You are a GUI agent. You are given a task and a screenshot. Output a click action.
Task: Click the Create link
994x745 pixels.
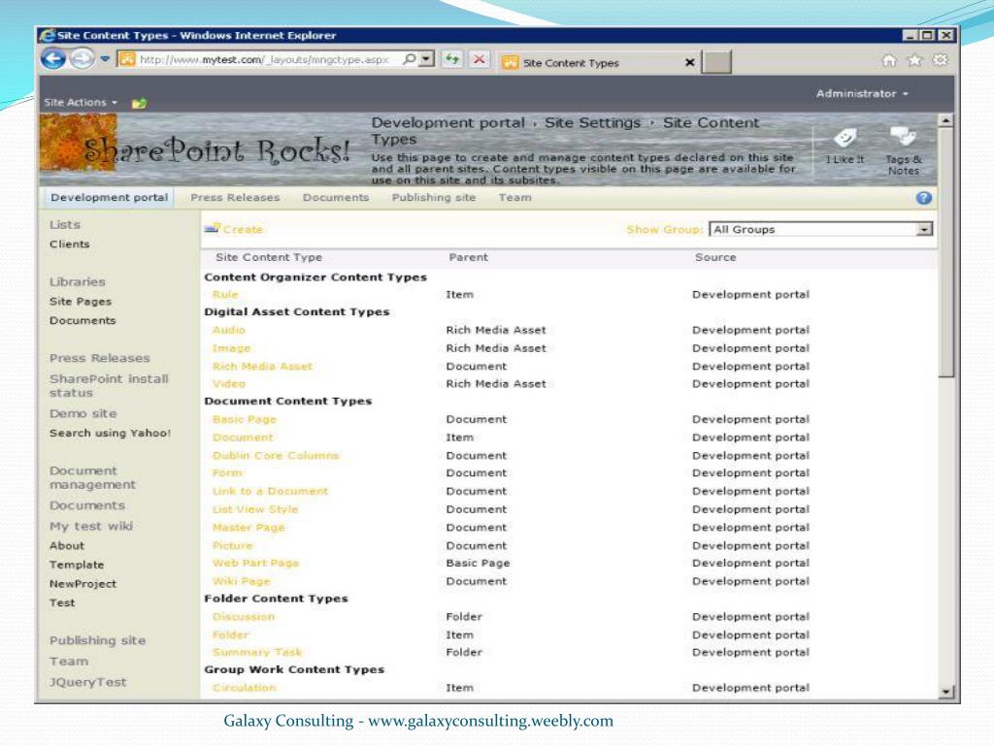coord(243,229)
